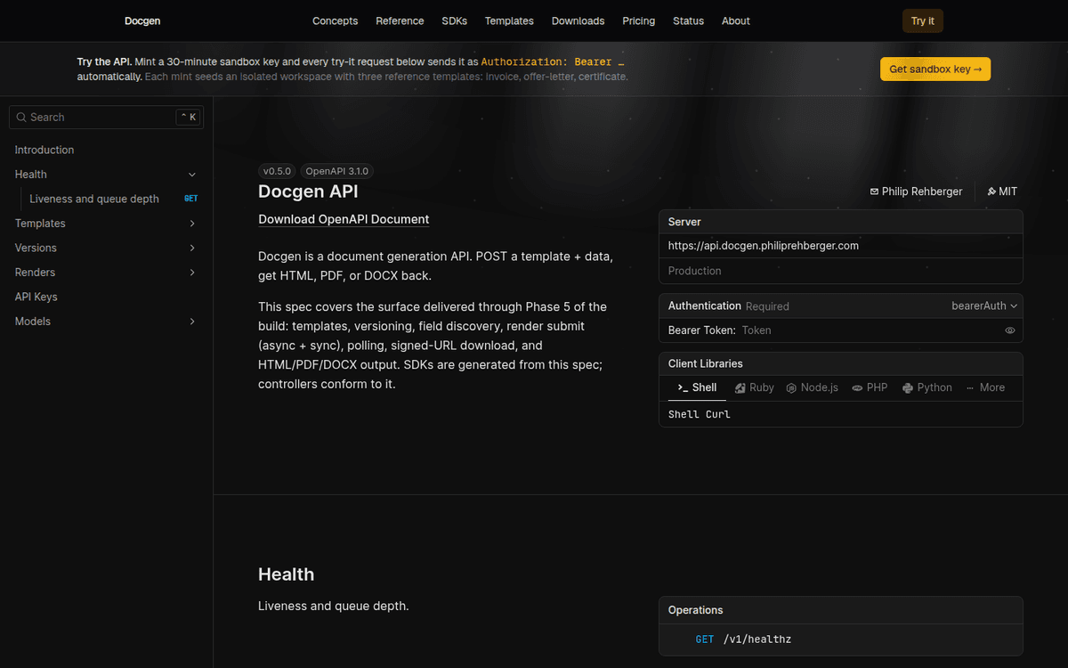Click the GET /v1/healthz operation
Image resolution: width=1068 pixels, height=668 pixels.
pos(841,639)
